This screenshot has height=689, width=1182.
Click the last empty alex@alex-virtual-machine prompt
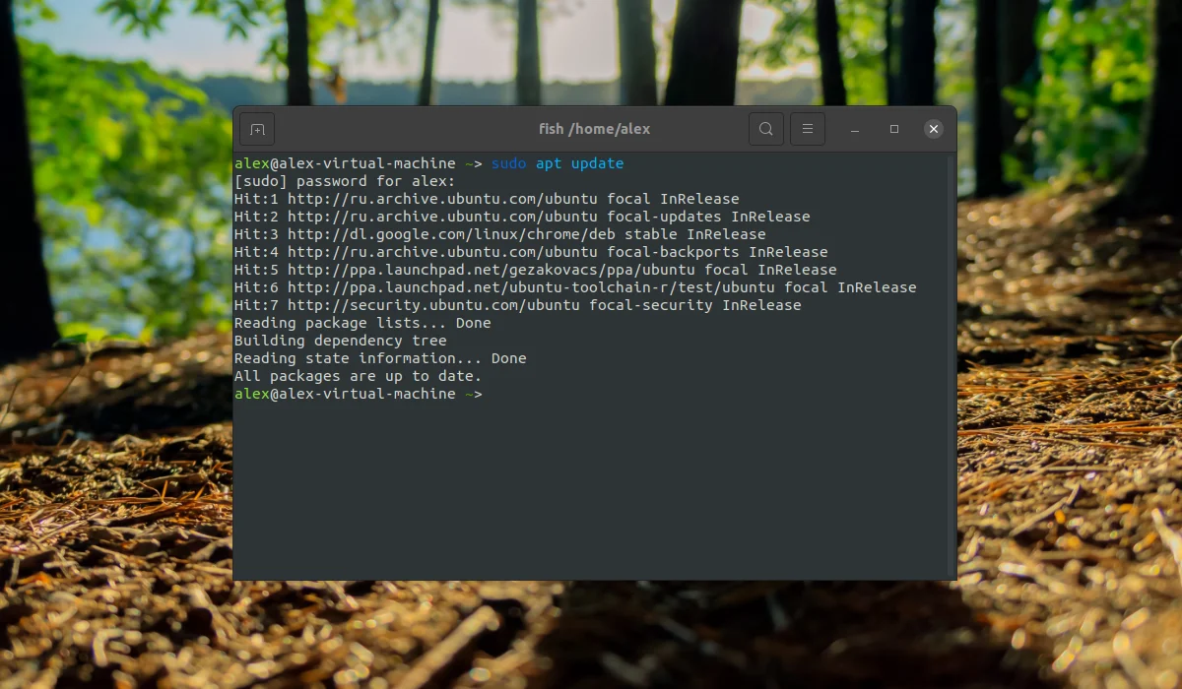tap(359, 394)
